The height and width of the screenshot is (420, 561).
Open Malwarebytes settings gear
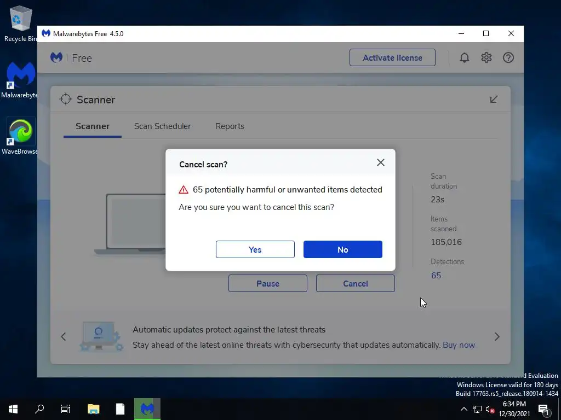point(486,57)
